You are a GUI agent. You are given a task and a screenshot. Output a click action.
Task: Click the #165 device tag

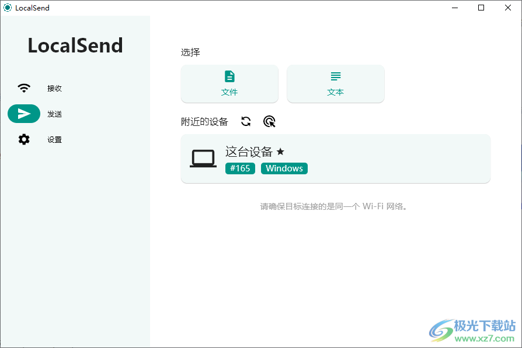coord(240,168)
